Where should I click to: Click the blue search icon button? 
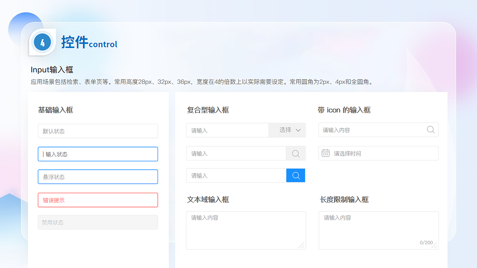pyautogui.click(x=296, y=175)
